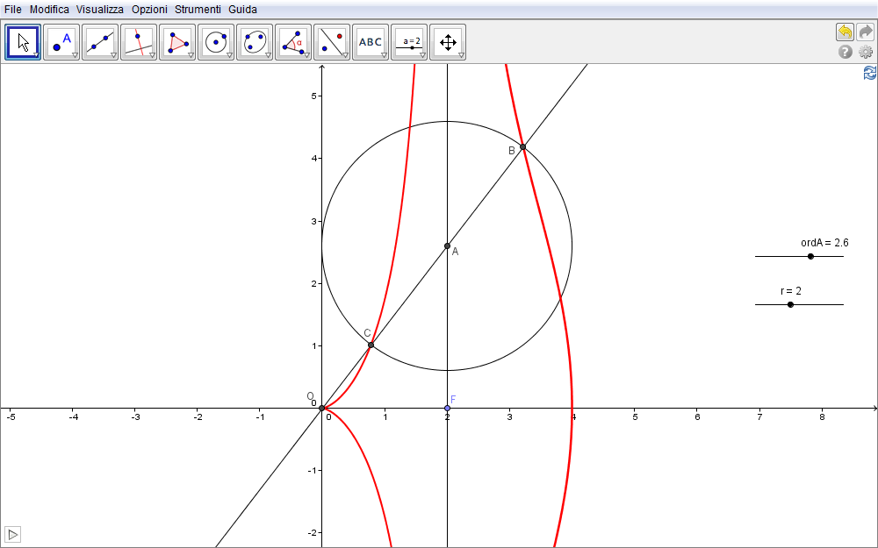Screen dimensions: 878x548
Task: Open the Strumenti menu
Action: pyautogui.click(x=198, y=9)
